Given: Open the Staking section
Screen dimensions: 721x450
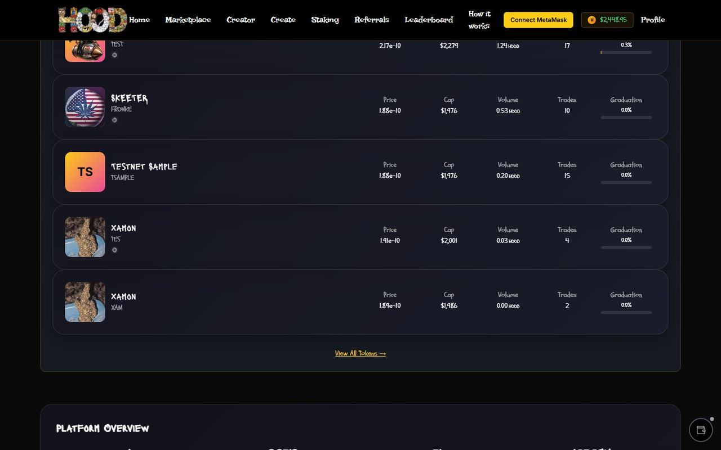Looking at the screenshot, I should click(x=325, y=20).
